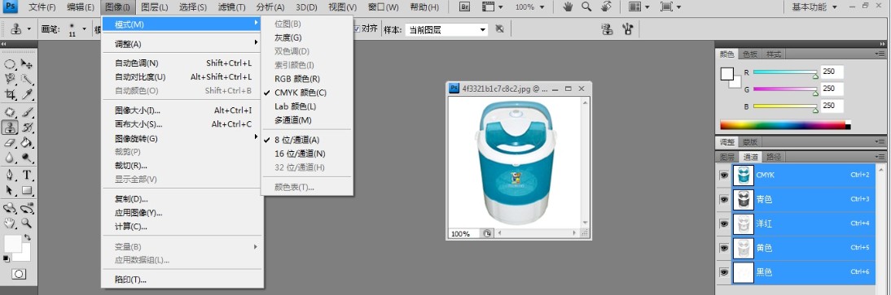Select the Lasso tool in toolbox

(x=10, y=79)
